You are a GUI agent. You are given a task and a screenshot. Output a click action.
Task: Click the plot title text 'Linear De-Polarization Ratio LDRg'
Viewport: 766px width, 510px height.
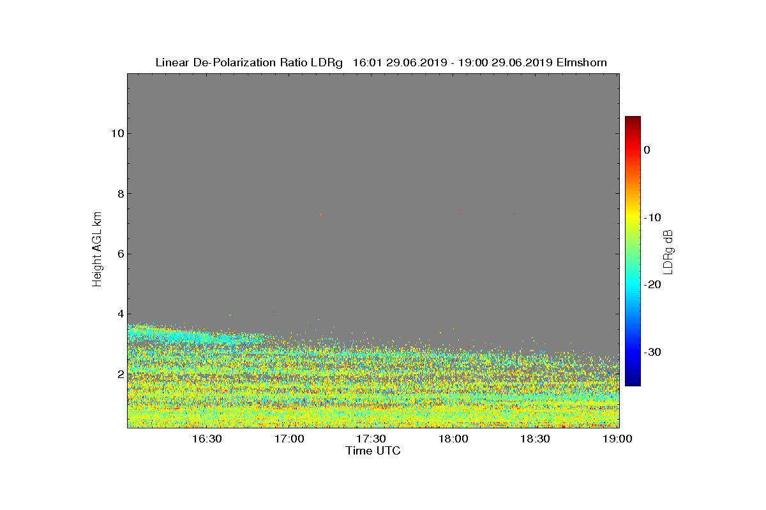(x=250, y=62)
